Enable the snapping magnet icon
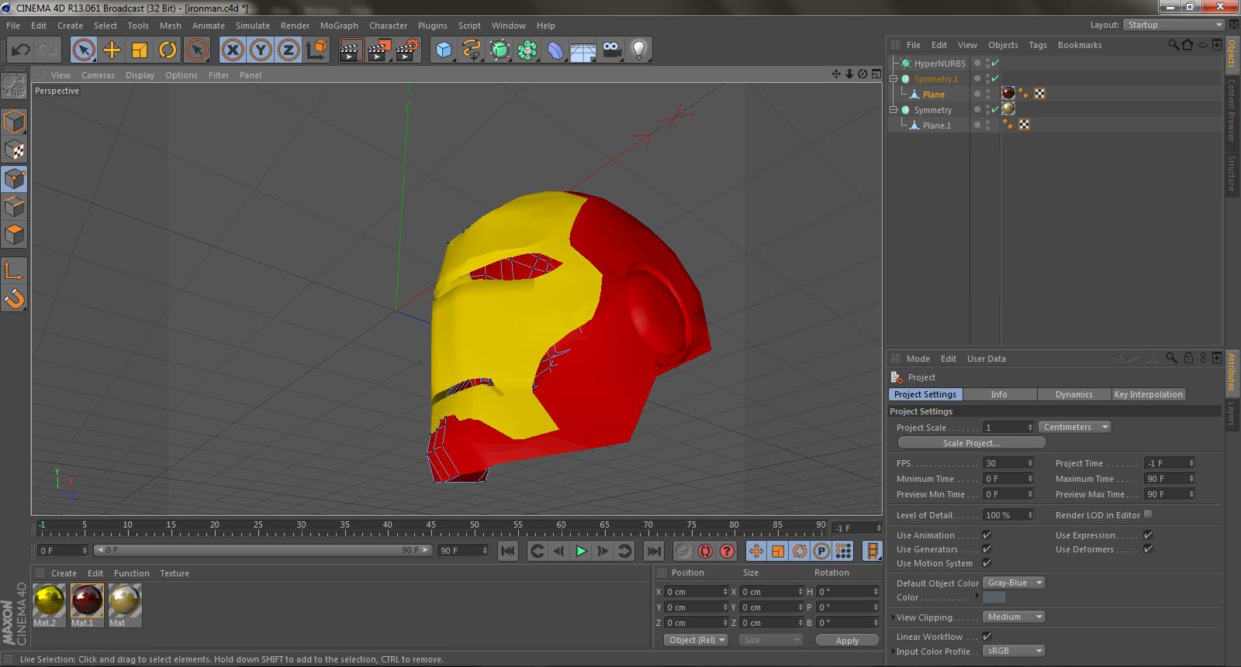 pos(14,298)
